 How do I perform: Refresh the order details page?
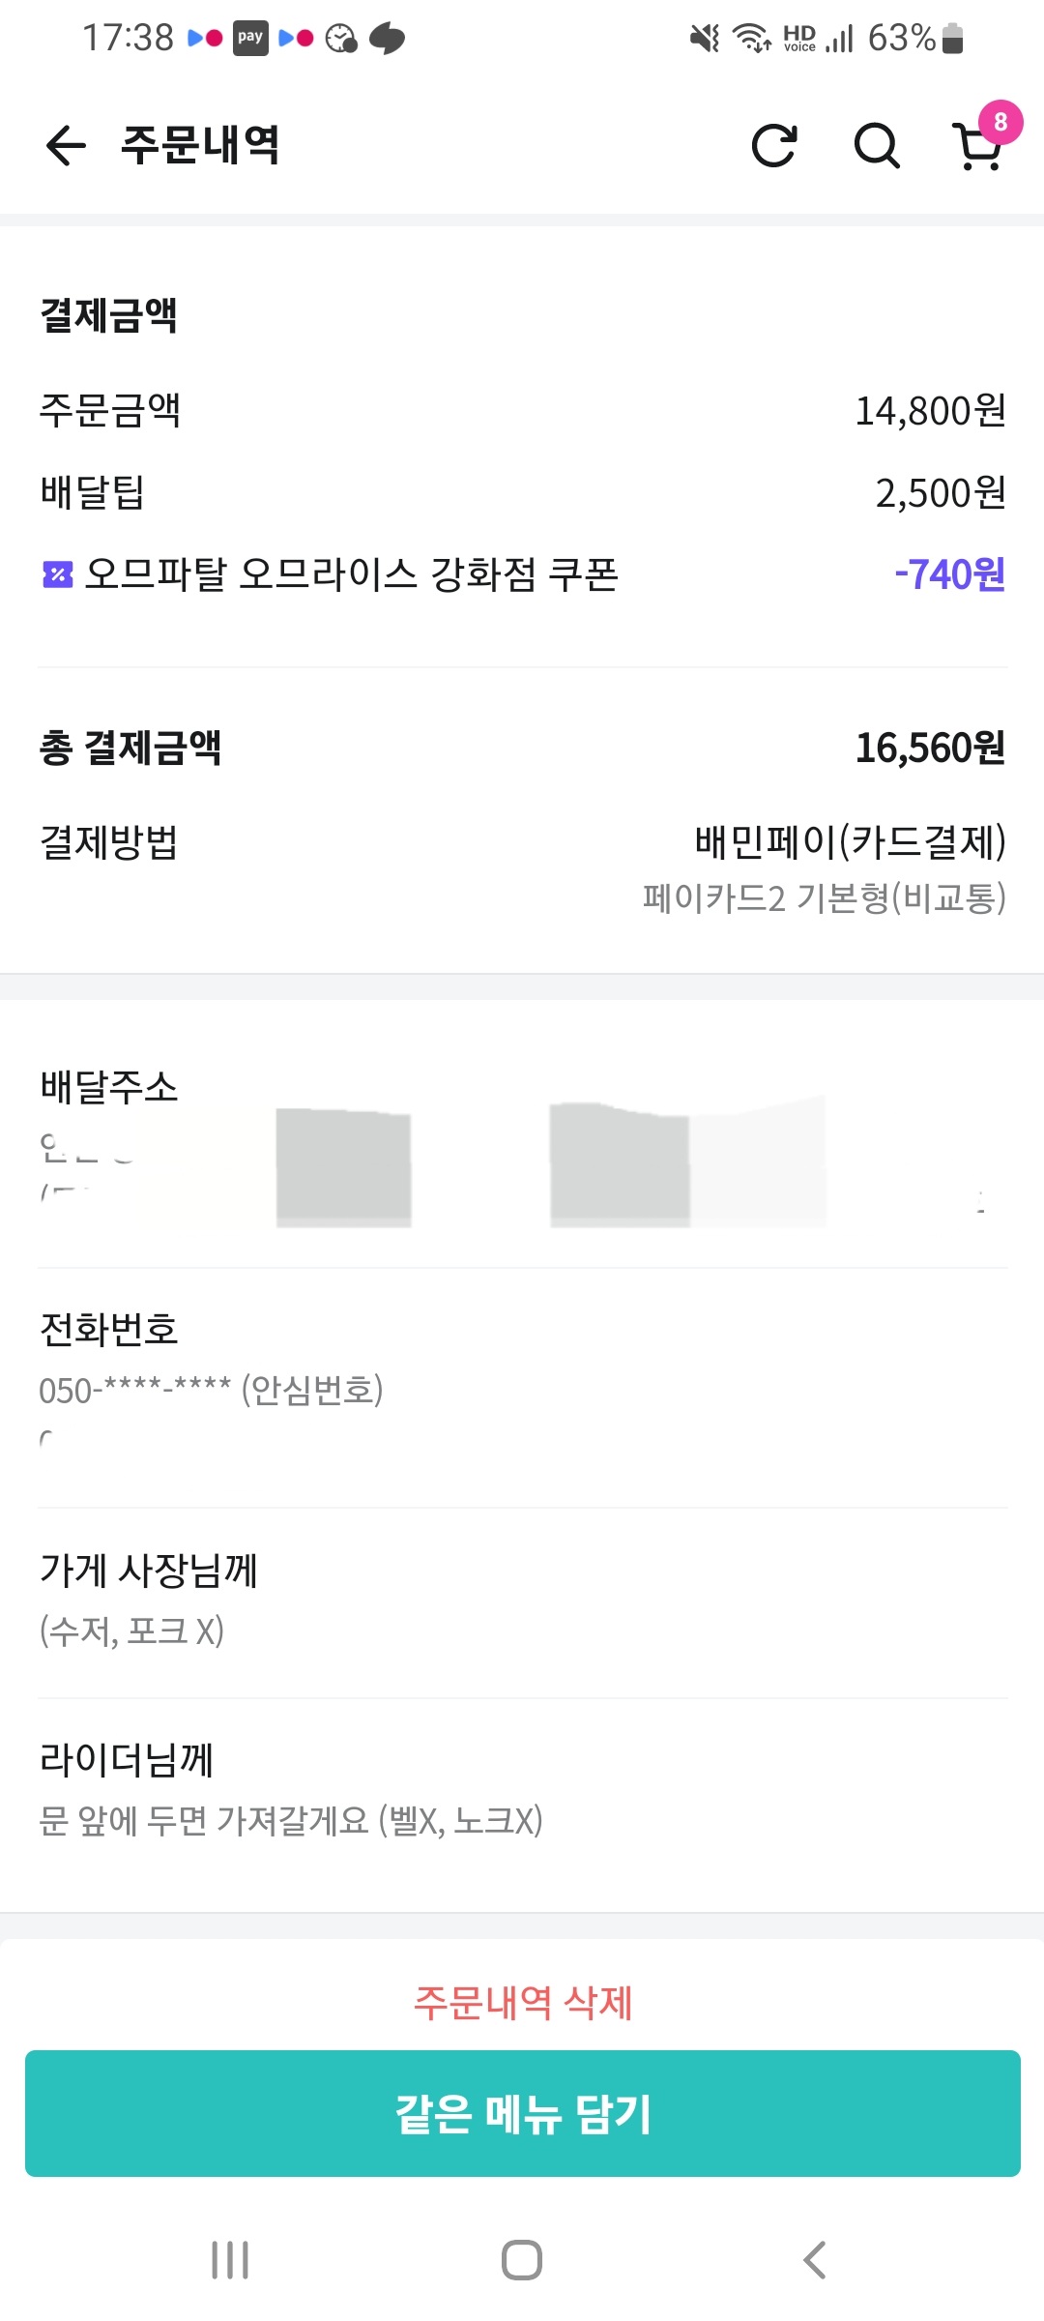click(x=774, y=146)
